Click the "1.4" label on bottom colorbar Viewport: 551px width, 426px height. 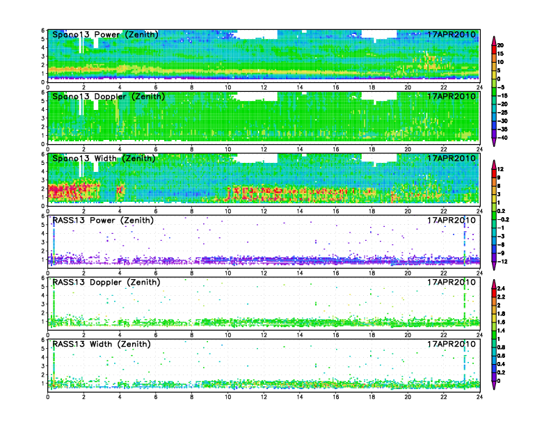tap(502, 331)
